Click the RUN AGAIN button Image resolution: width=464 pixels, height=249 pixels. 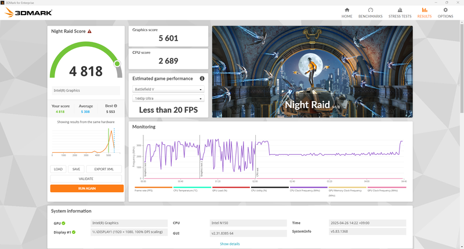[x=86, y=188]
